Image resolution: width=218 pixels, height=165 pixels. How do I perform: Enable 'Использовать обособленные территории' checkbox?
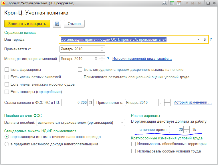tap(133, 144)
